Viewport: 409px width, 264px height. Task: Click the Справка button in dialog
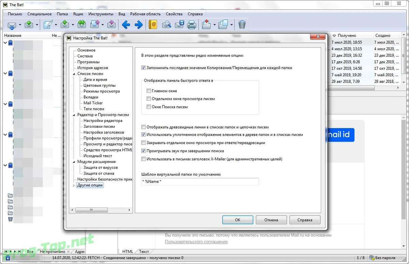coord(305,220)
